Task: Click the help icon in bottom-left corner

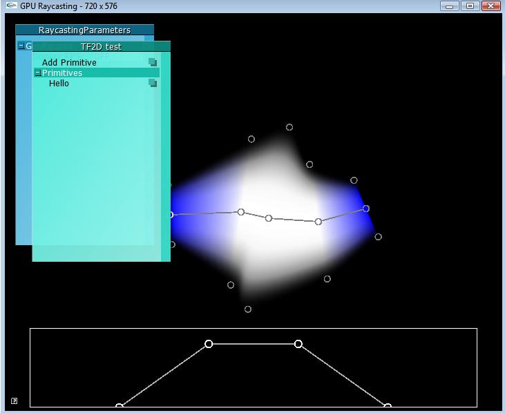Action: (x=14, y=401)
